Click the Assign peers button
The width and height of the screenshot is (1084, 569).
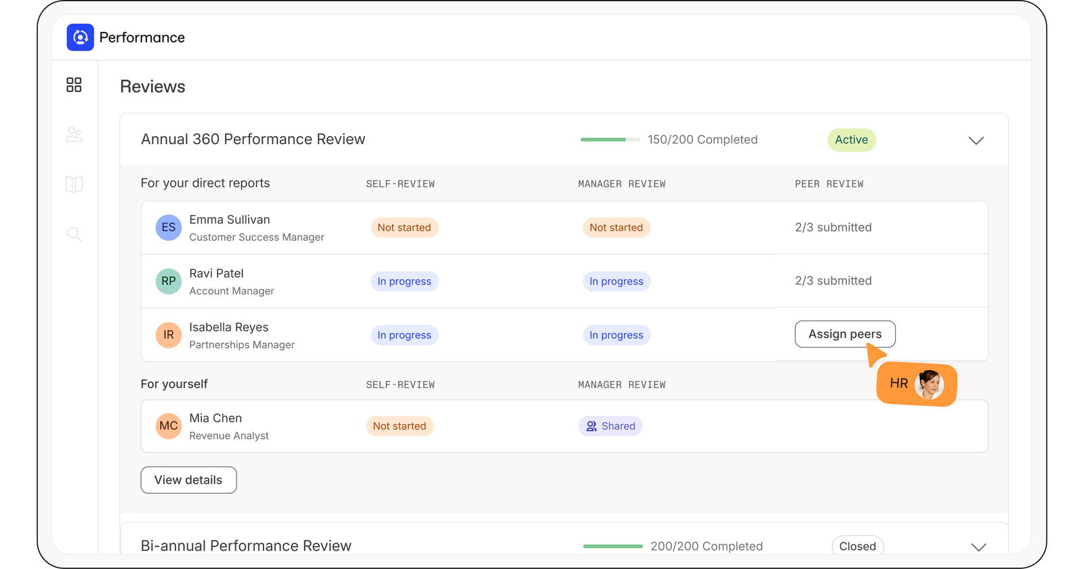[x=845, y=334]
